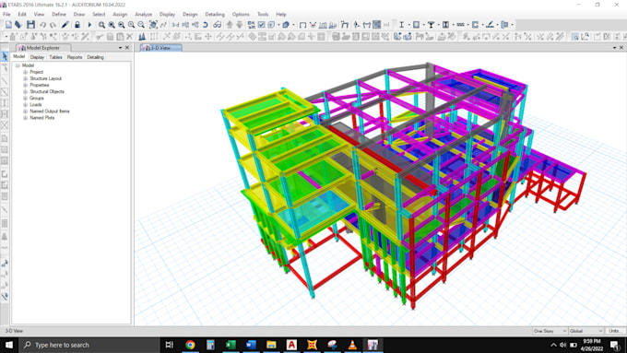Viewport: 627px width, 353px height.
Task: Open Set Display Options checkmark icon
Action: pos(261,25)
